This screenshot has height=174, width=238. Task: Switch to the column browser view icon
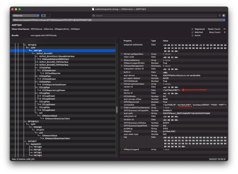coord(48,15)
